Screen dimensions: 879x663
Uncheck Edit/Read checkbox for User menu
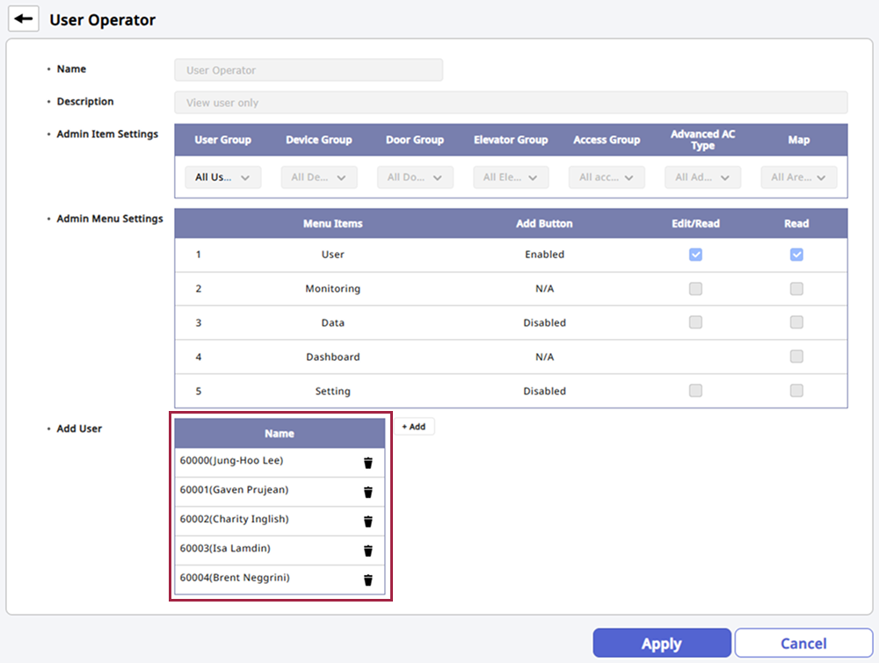(x=695, y=255)
